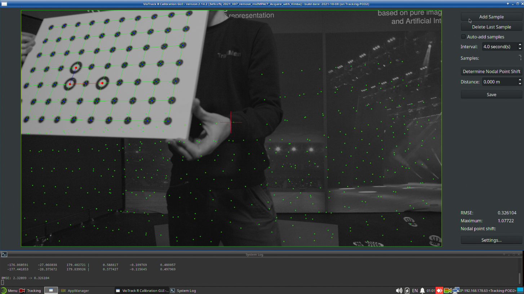Open the notification bell in the tray
This screenshot has height=294, width=524.
click(422, 290)
